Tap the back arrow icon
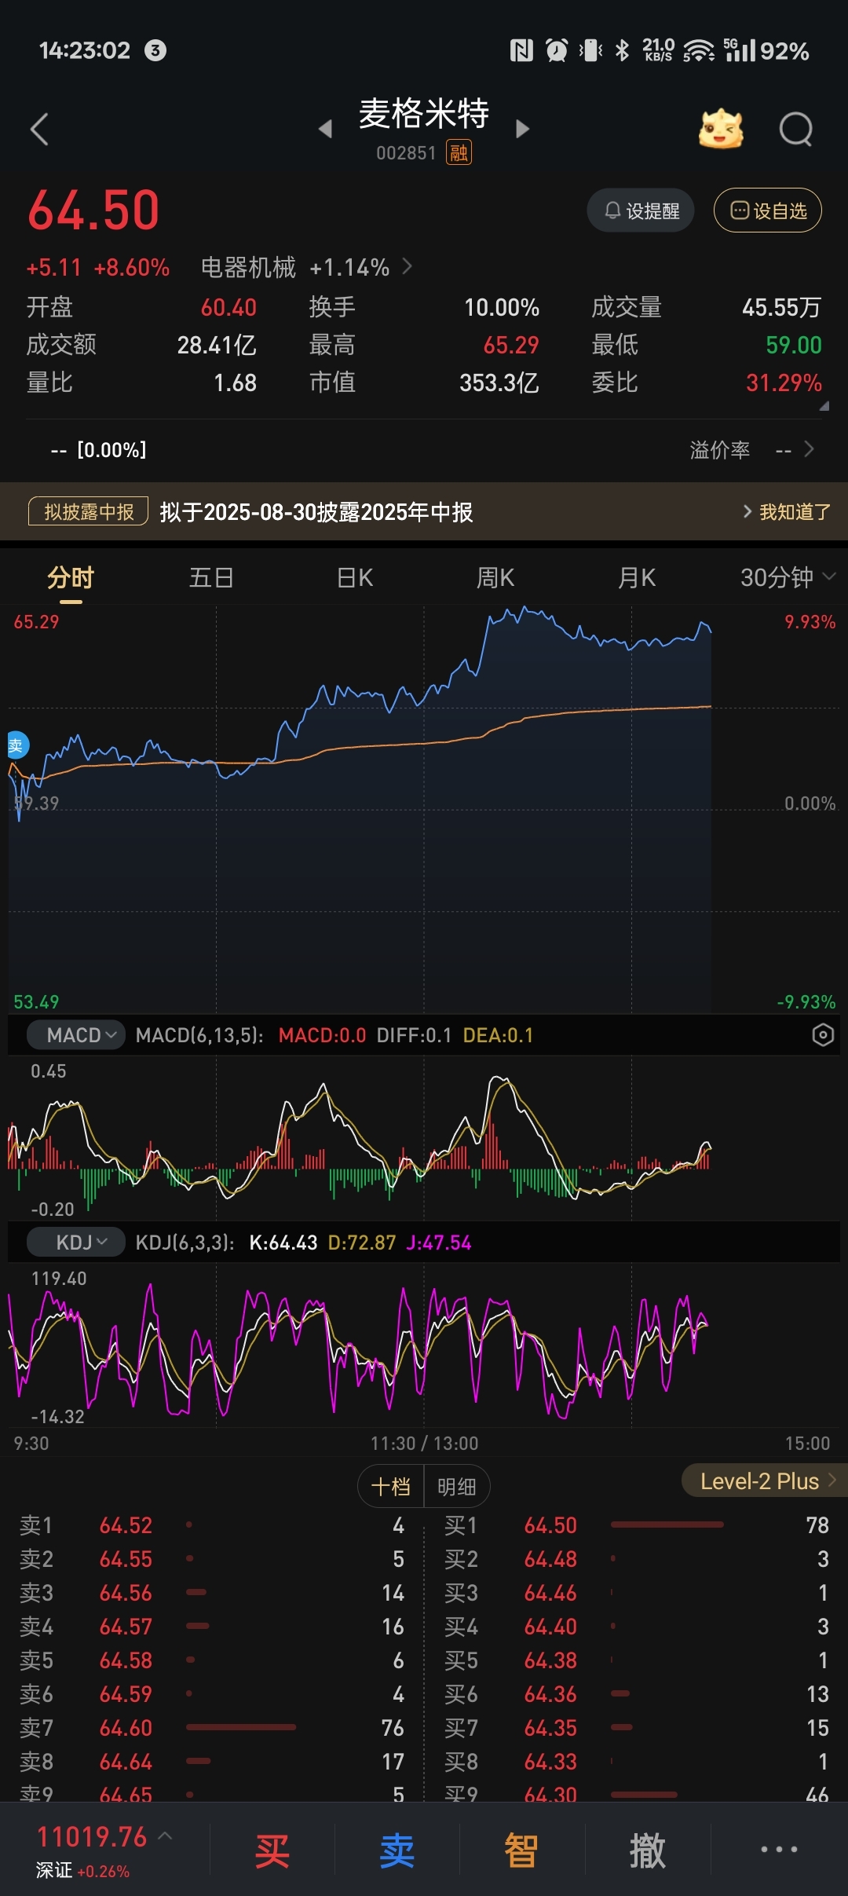The image size is (848, 1896). [x=39, y=130]
